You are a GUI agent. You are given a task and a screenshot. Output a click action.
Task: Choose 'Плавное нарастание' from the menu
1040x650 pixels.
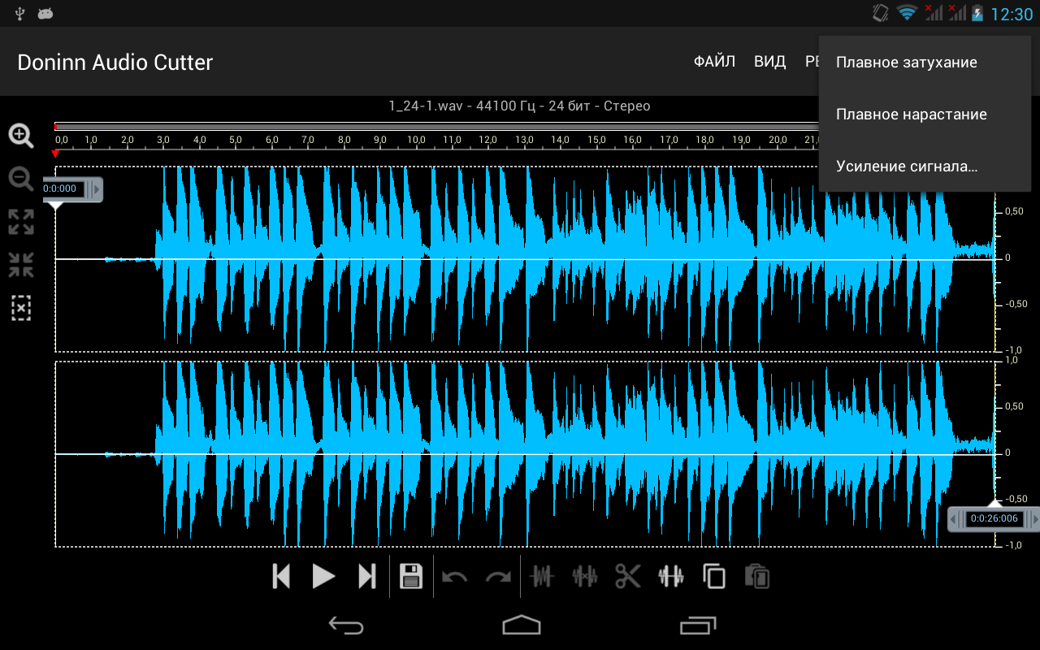(911, 115)
